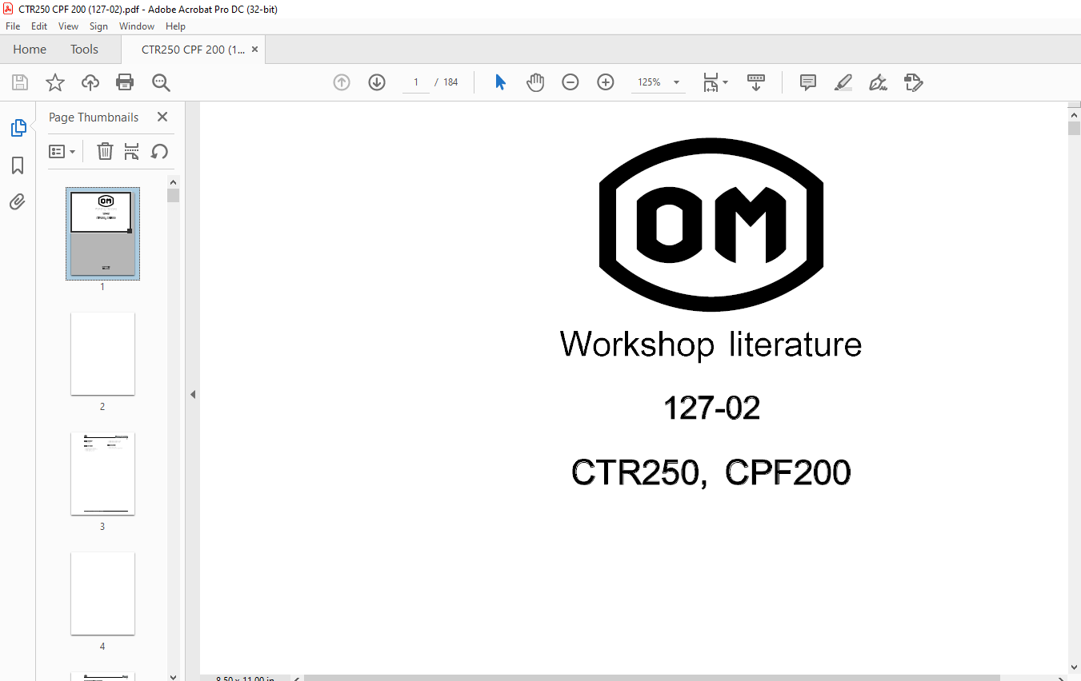Click the horizontal scrollbar left arrow

[x=297, y=678]
